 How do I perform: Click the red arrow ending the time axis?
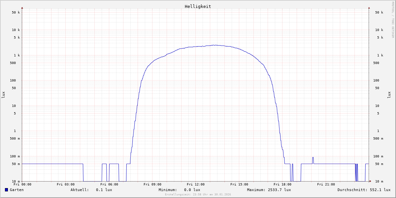coord(370,181)
